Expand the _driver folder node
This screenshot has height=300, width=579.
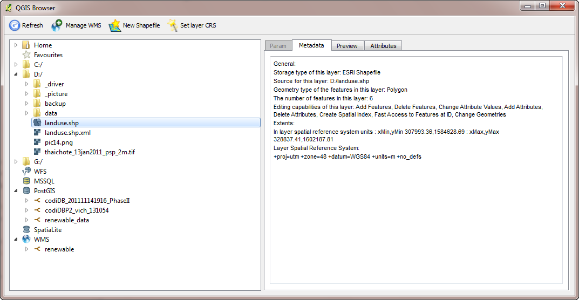[26, 84]
